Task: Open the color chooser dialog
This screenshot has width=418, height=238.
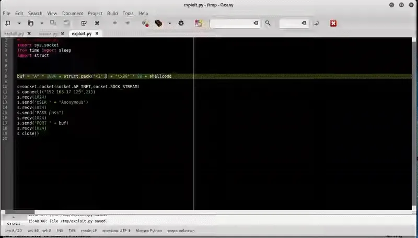Action: 199,23
